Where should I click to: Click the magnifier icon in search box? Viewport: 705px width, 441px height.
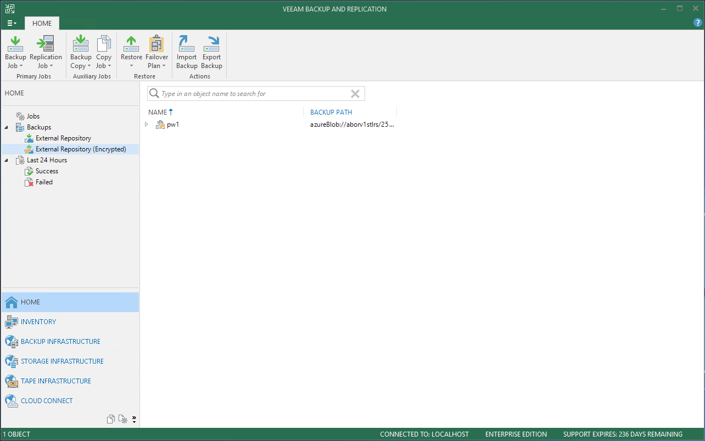pyautogui.click(x=154, y=94)
